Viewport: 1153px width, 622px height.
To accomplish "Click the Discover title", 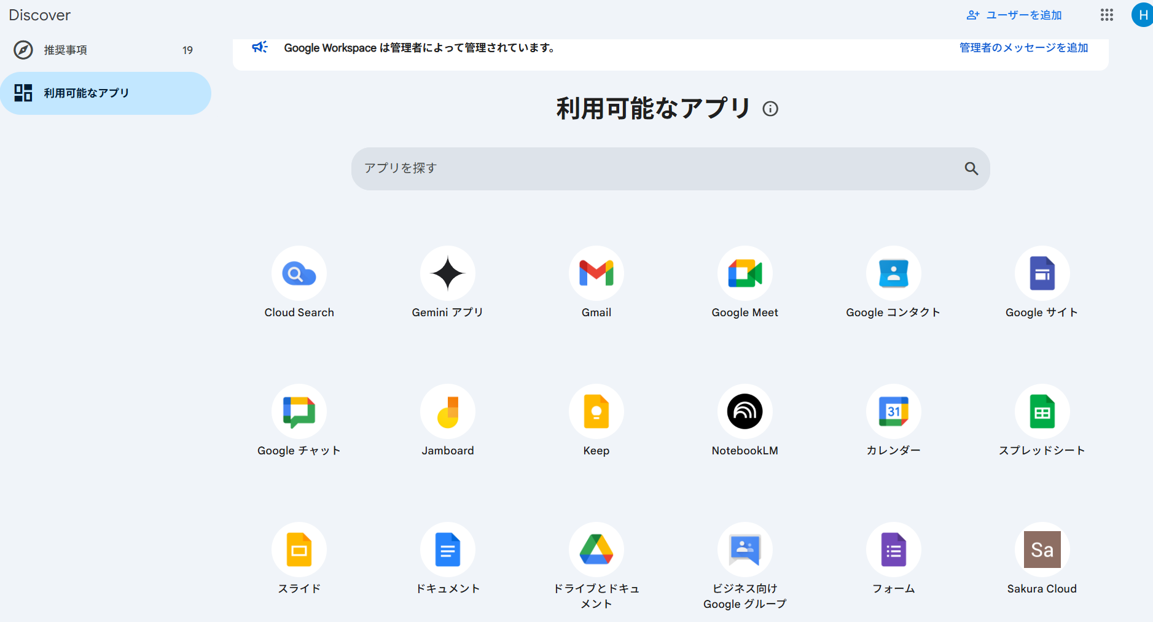I will point(40,15).
